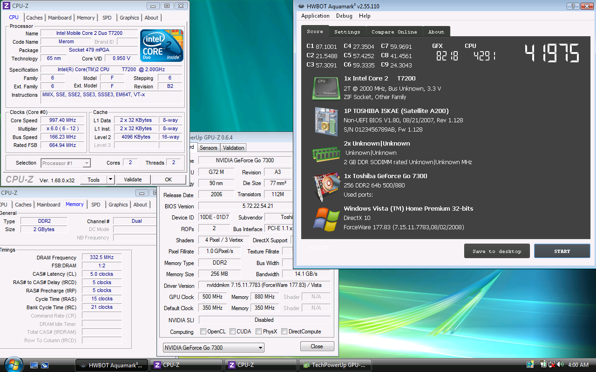Image resolution: width=596 pixels, height=372 pixels.
Task: Click the processor chip icon in Aquamark
Action: 326,88
